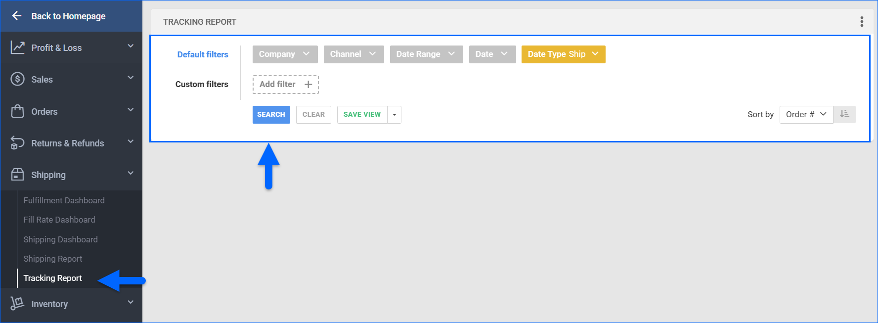Viewport: 878px width, 323px height.
Task: Click the Returns & Refunds icon
Action: click(18, 143)
